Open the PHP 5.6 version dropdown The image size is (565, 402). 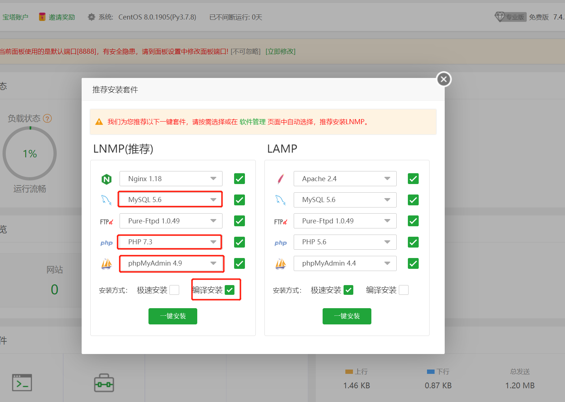coord(345,242)
